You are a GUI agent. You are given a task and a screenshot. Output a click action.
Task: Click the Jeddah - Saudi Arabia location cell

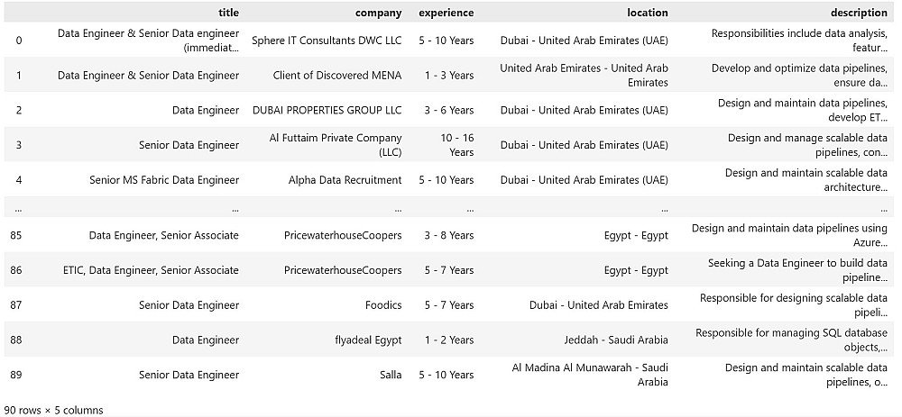click(612, 340)
